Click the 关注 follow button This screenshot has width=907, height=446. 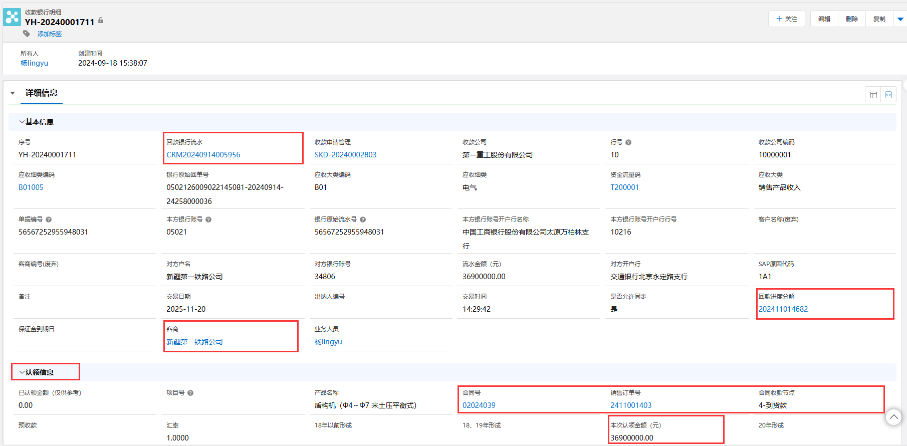coord(786,19)
